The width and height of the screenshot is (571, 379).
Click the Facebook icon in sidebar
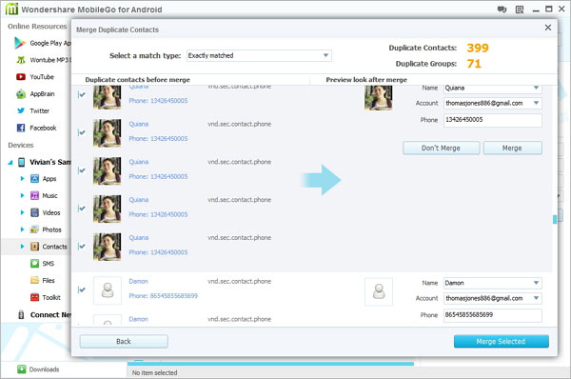21,128
